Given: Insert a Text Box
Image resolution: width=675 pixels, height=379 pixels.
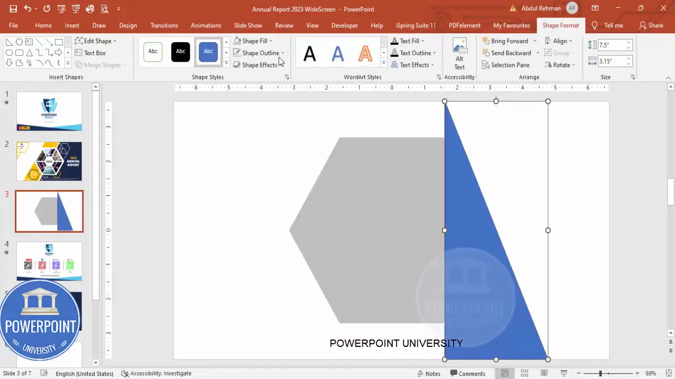Looking at the screenshot, I should coord(90,53).
